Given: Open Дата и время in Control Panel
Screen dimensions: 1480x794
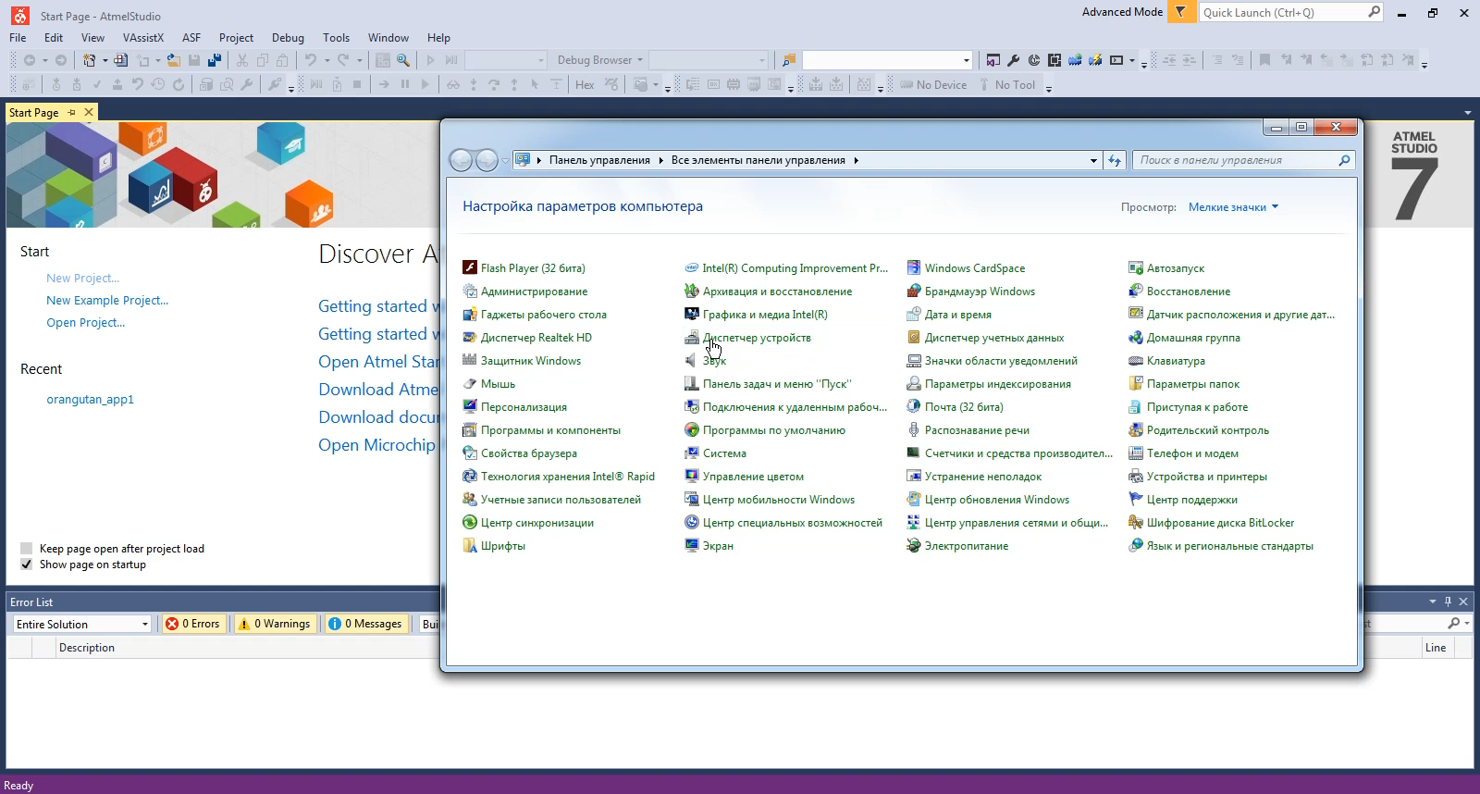Looking at the screenshot, I should (949, 315).
